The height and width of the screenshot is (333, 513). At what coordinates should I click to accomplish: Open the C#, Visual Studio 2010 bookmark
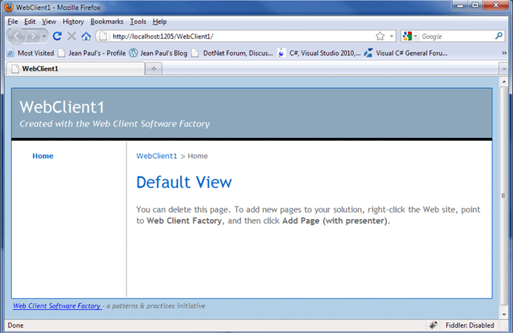[319, 53]
